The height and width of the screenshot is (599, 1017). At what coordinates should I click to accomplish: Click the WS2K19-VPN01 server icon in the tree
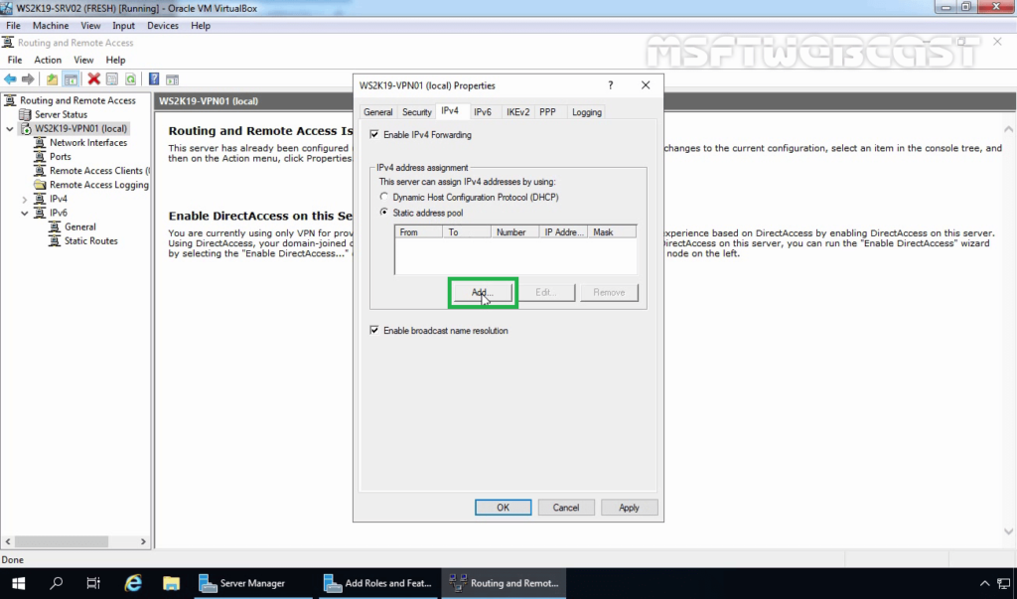coord(26,128)
